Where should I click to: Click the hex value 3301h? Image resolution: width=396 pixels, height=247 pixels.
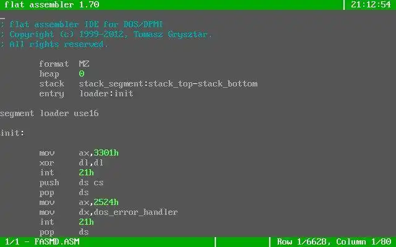(x=106, y=153)
